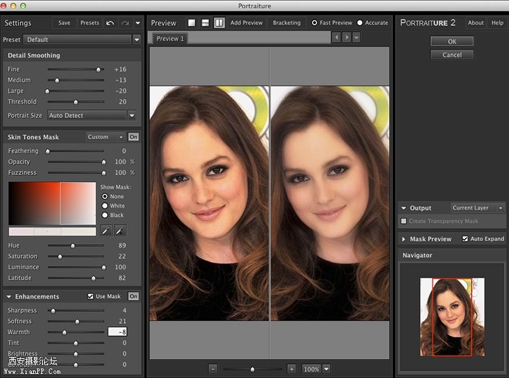Pick skin color with first eyedropper
Viewport: 509px width, 378px height.
click(x=106, y=231)
